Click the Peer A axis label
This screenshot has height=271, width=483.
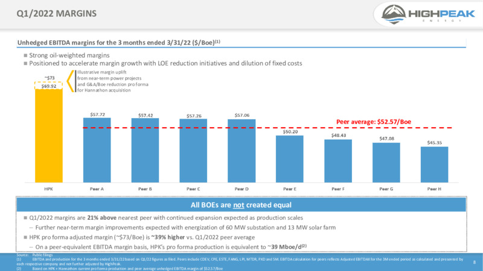point(97,189)
